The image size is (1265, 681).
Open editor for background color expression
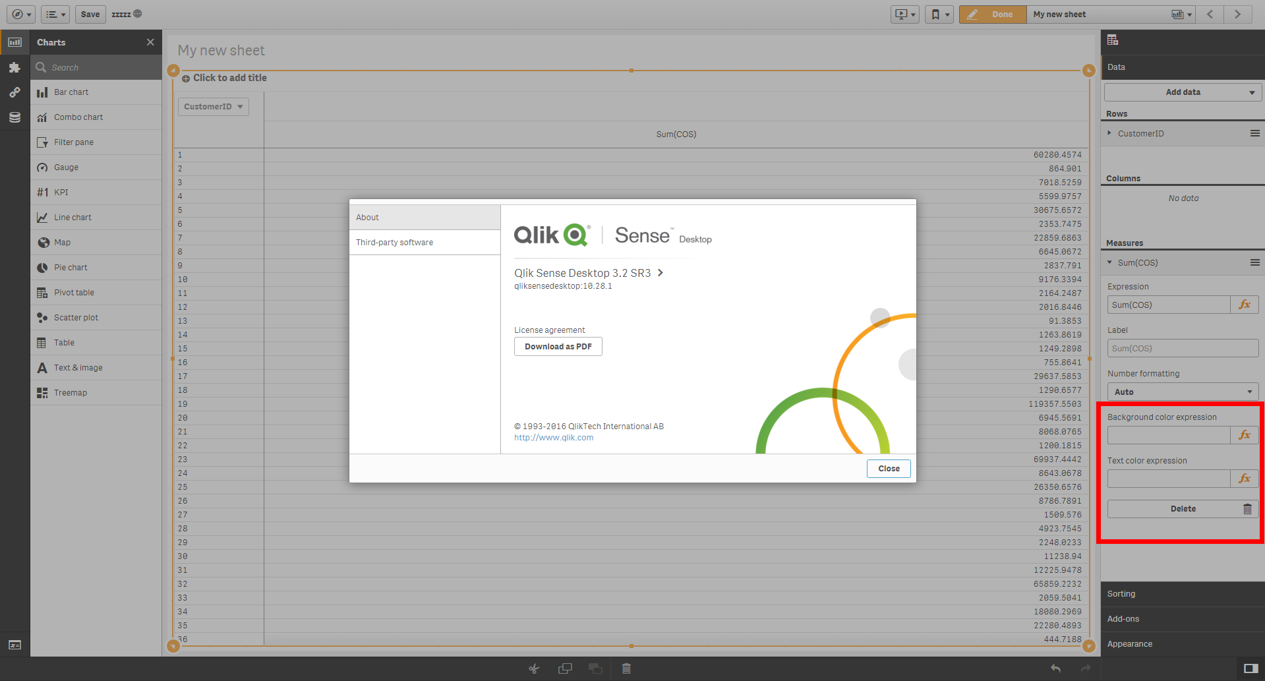coord(1245,435)
